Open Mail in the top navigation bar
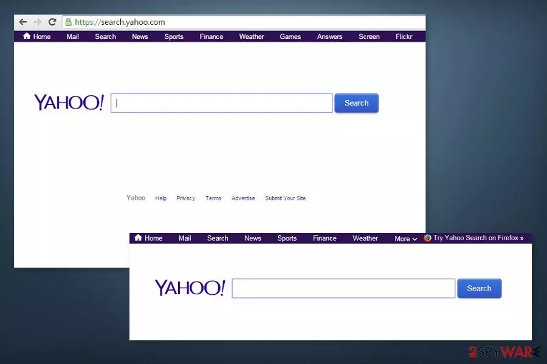 72,36
